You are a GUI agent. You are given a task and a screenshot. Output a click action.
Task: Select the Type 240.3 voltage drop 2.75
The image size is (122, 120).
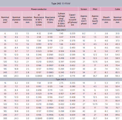pos(61,83)
